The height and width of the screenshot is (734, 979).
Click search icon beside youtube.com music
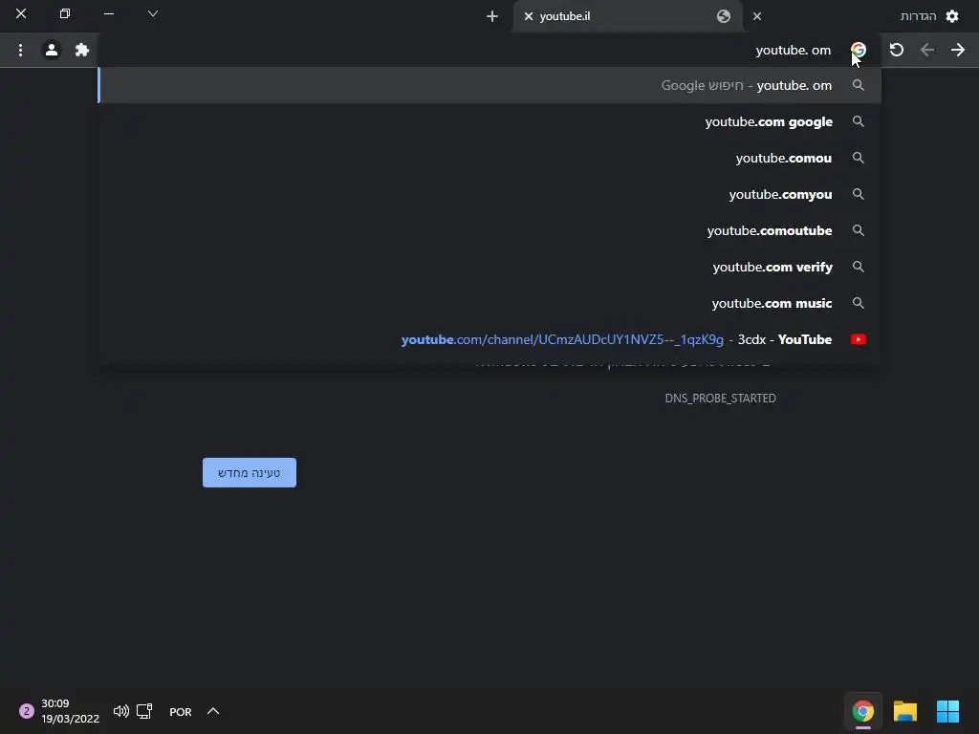[x=859, y=303]
